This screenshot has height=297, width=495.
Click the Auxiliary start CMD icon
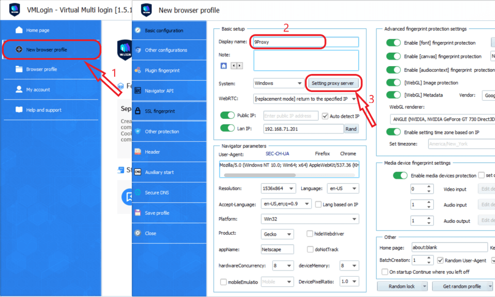[138, 172]
